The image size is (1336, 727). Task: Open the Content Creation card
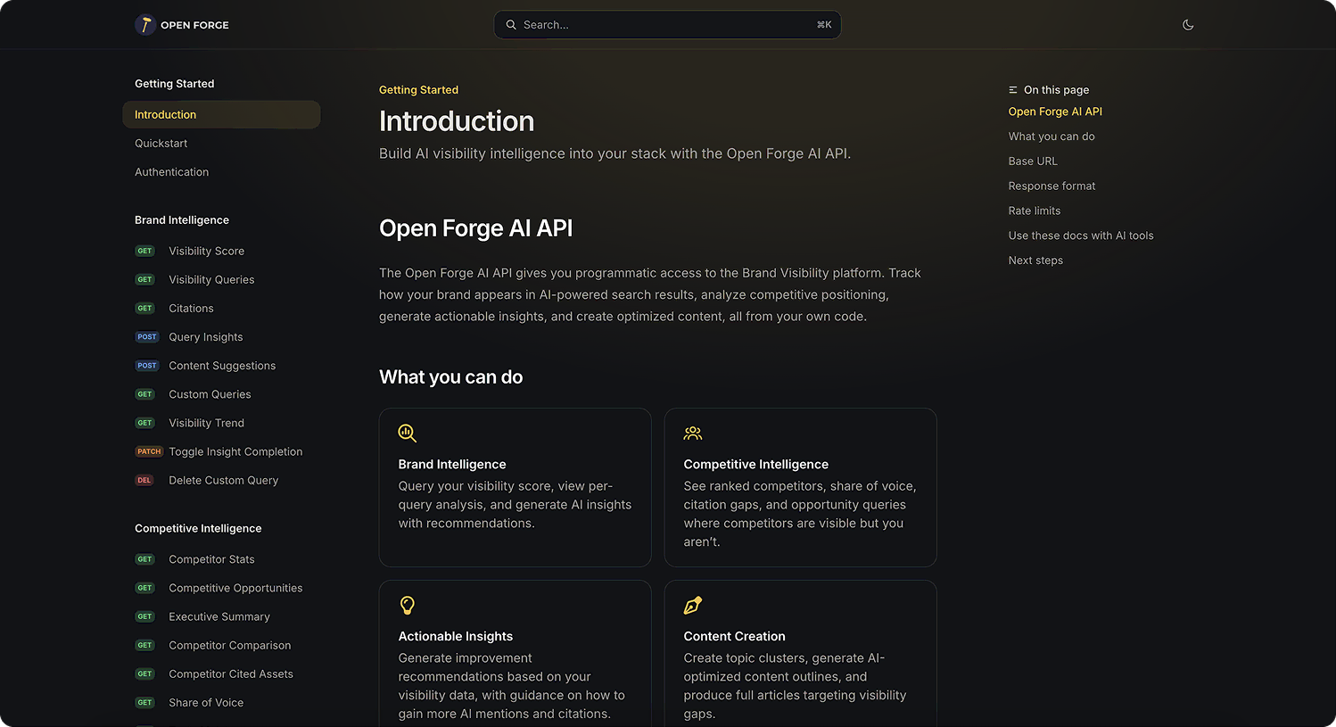tap(800, 654)
